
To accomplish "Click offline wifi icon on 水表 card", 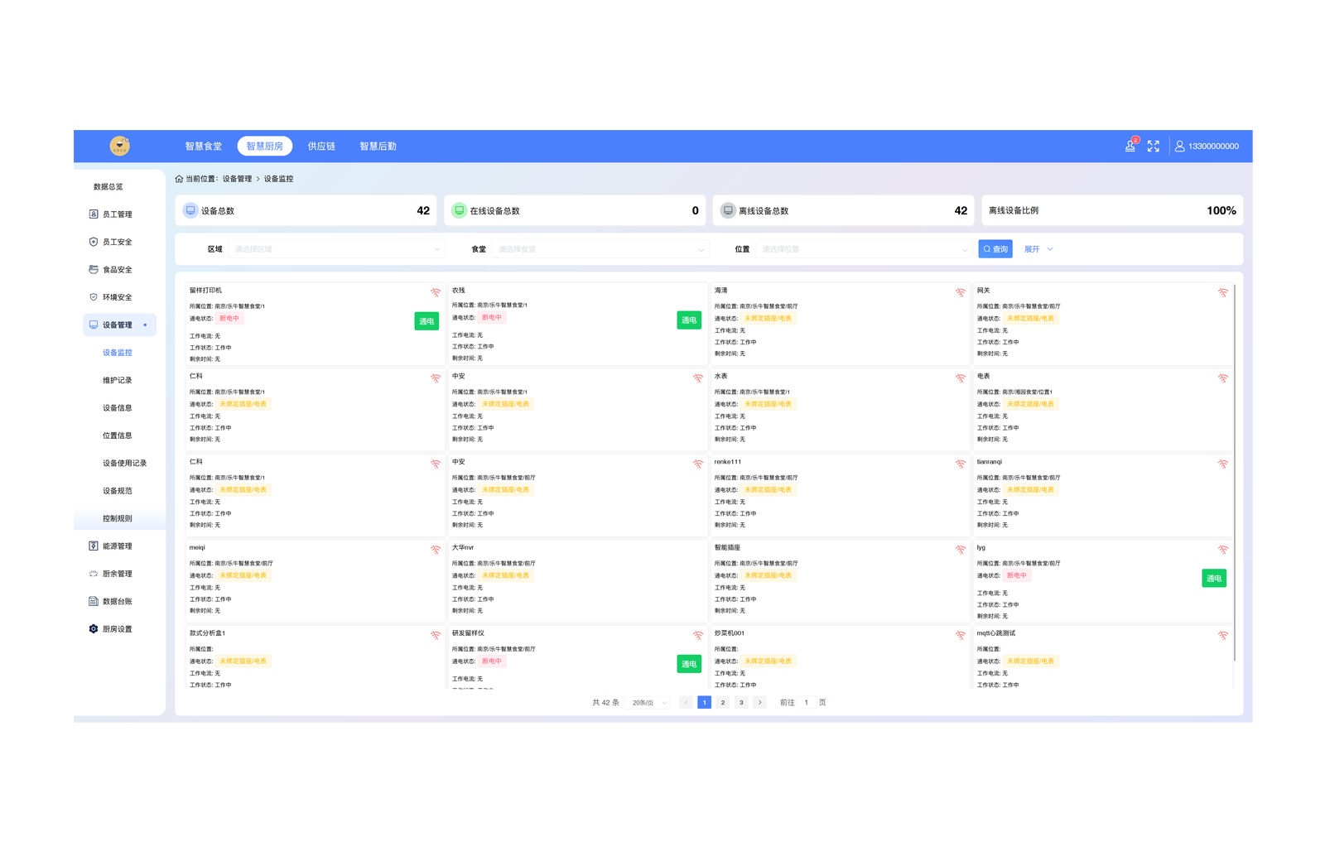I will (x=961, y=378).
